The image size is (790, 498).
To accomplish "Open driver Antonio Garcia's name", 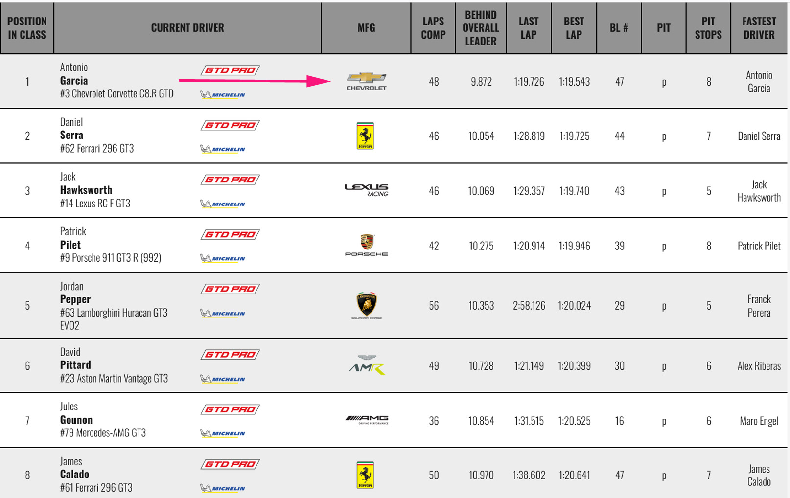I will pyautogui.click(x=74, y=74).
